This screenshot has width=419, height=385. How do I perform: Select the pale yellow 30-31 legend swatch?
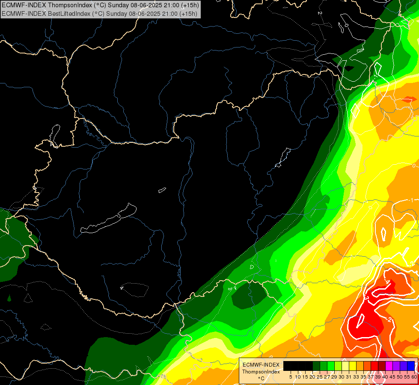coord(345,366)
